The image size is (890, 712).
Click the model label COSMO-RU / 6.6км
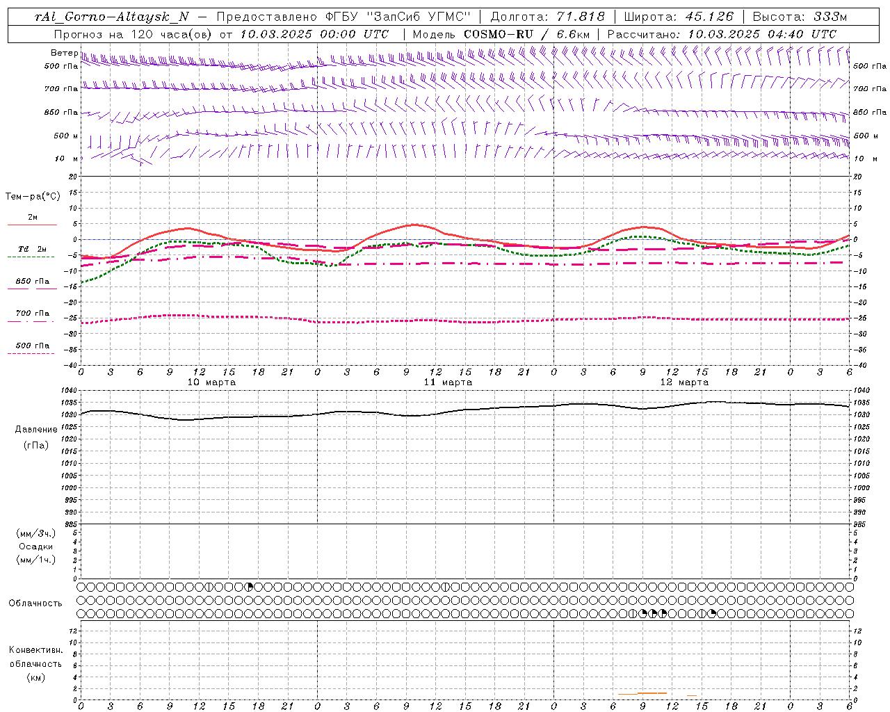[527, 34]
